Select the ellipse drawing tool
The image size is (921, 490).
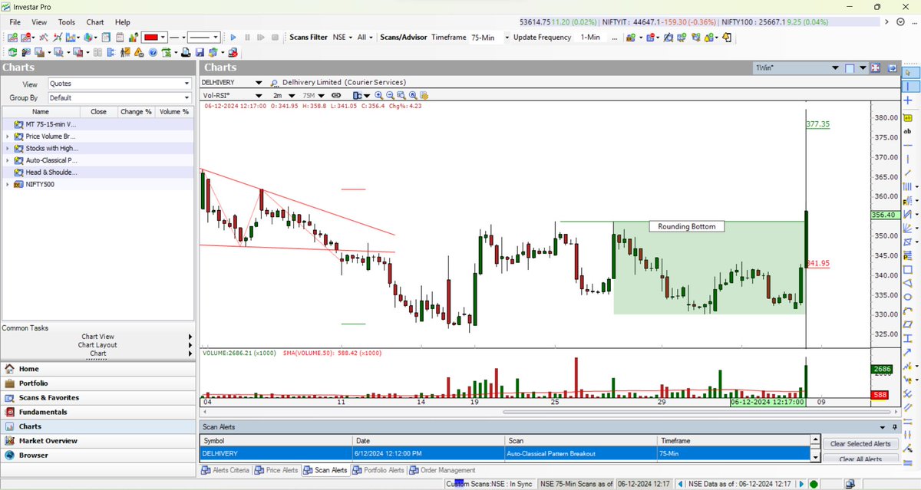pyautogui.click(x=908, y=297)
